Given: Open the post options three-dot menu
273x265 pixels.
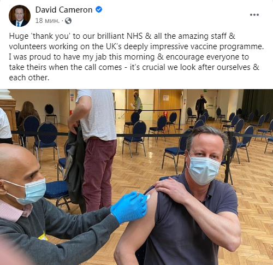Looking at the screenshot, I should point(254,15).
